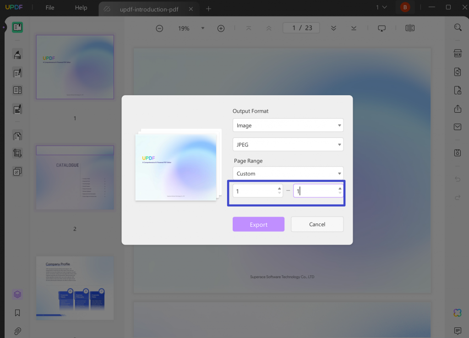Open the bookmarks panel

pyautogui.click(x=17, y=313)
